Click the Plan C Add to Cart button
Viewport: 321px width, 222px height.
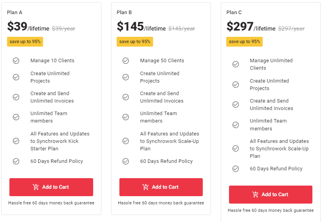[x=271, y=195]
